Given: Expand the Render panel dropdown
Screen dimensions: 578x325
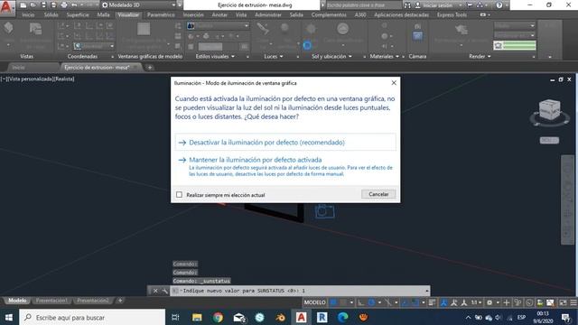Looking at the screenshot, I should coord(489,56).
